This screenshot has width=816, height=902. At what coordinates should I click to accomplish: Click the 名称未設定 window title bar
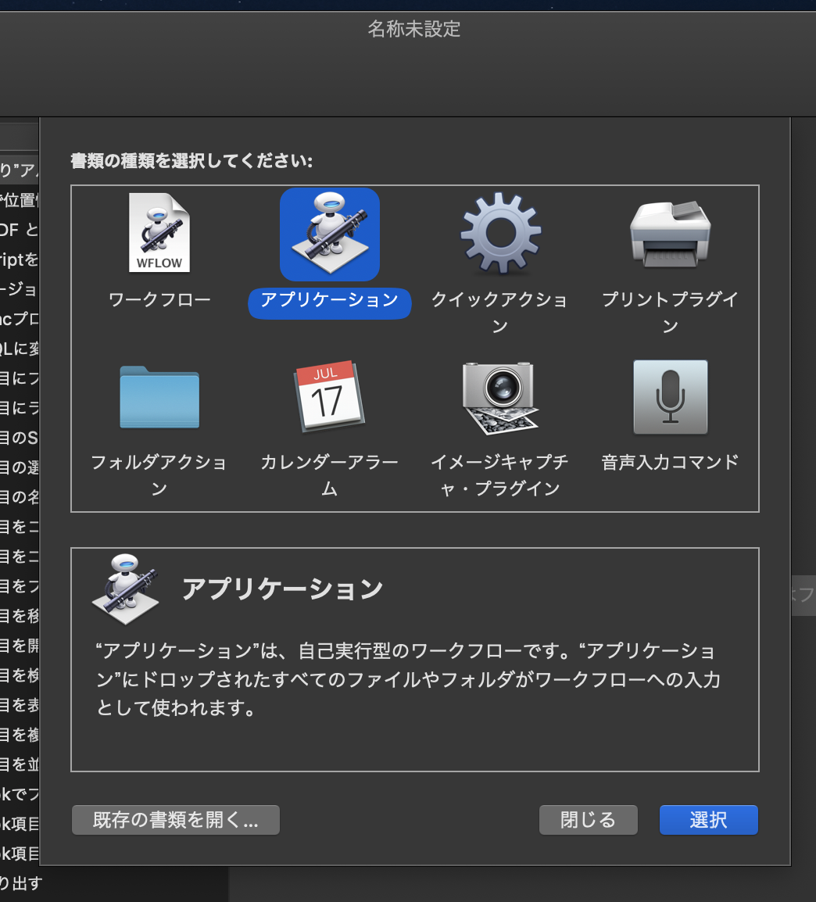point(413,30)
